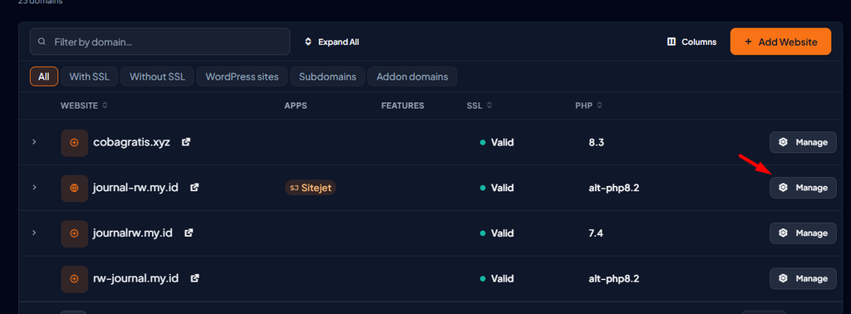Sort by SSL column arrows
The height and width of the screenshot is (314, 851).
pyautogui.click(x=489, y=105)
